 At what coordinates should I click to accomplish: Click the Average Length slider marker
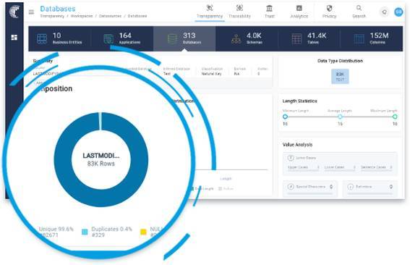(340, 117)
